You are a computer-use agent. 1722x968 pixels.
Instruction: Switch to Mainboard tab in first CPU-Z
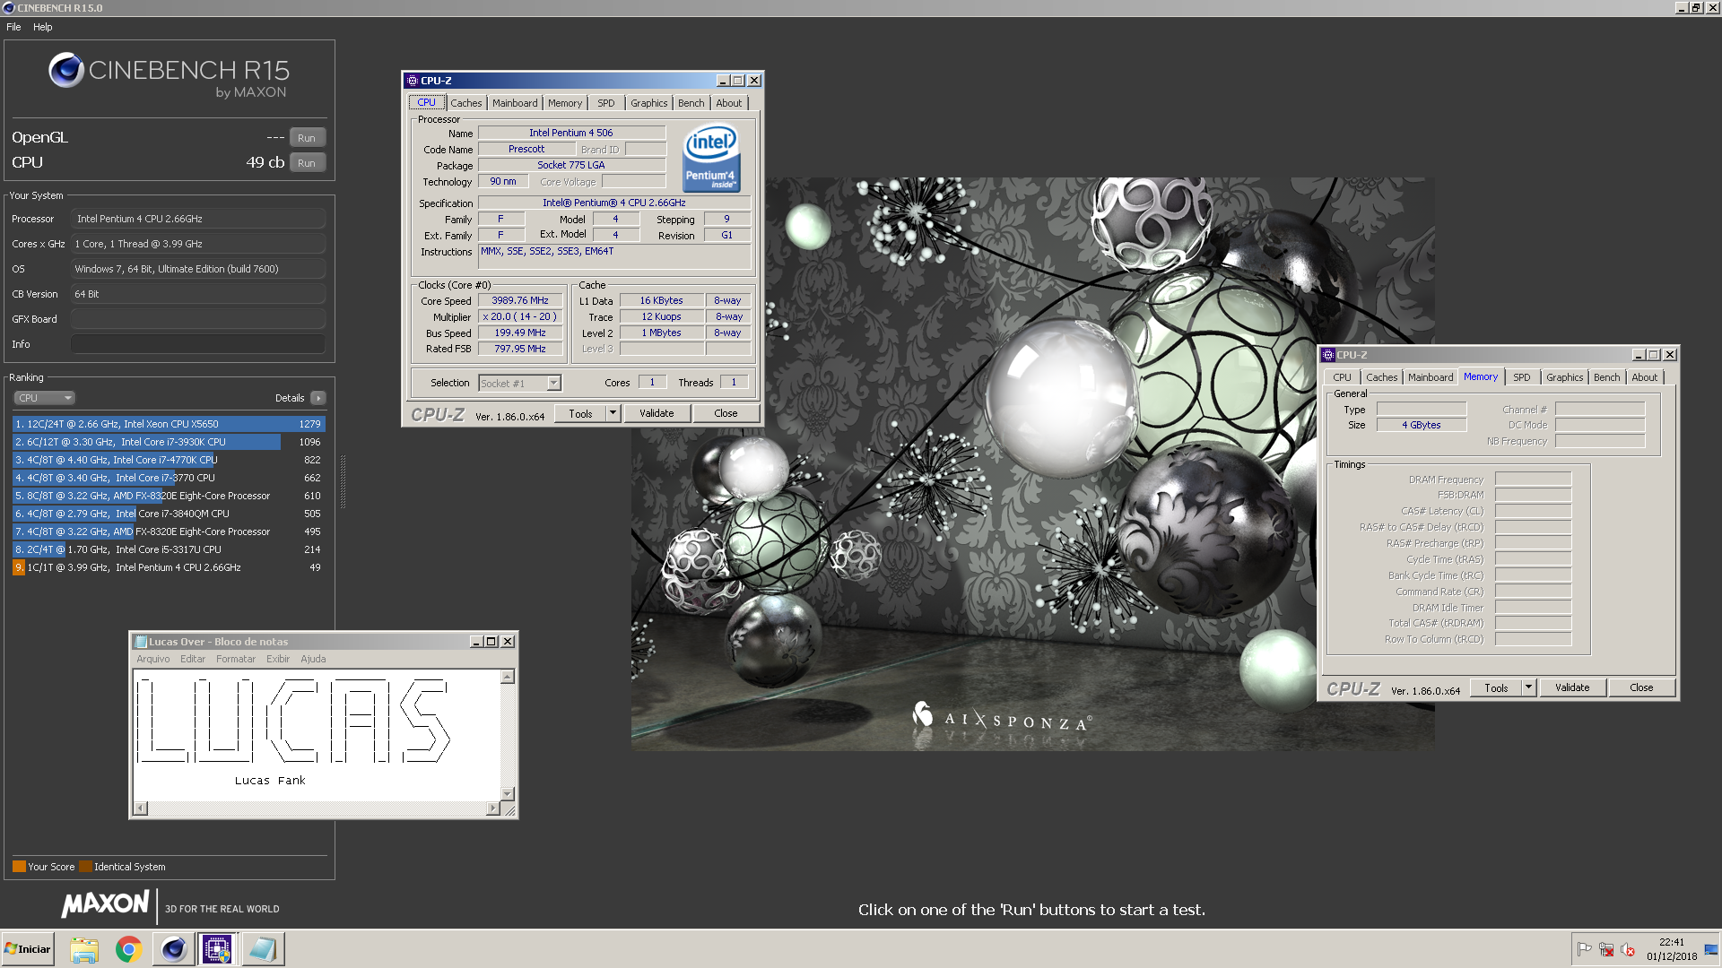515,103
